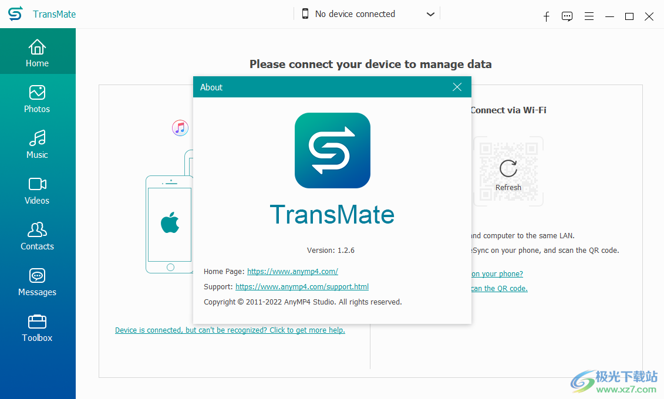The image size is (664, 399).
Task: Click the TransMate wordmark in About dialog
Action: (332, 215)
